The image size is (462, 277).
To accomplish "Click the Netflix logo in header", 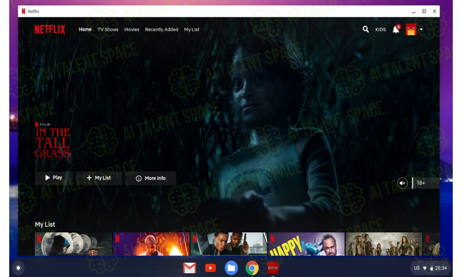I will tap(50, 30).
